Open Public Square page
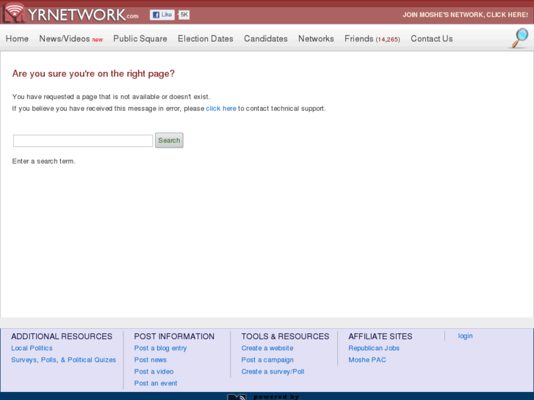 pyautogui.click(x=140, y=39)
